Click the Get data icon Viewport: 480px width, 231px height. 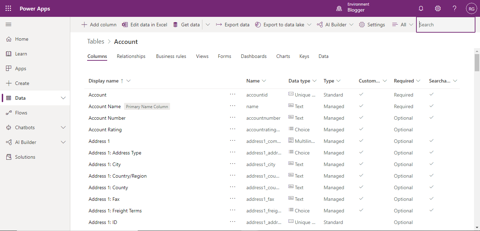(175, 25)
